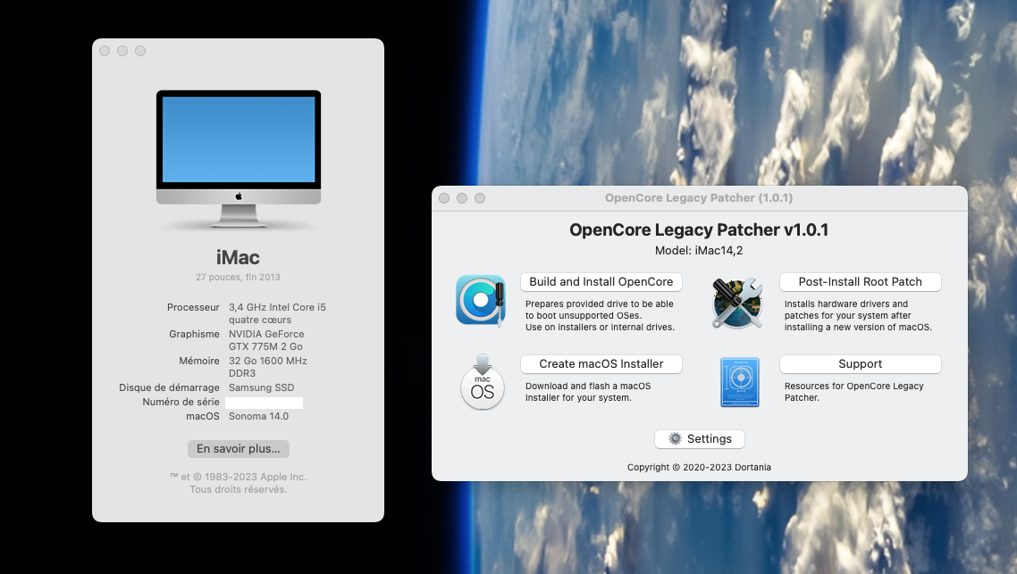Open the Support resources button

[x=860, y=364]
